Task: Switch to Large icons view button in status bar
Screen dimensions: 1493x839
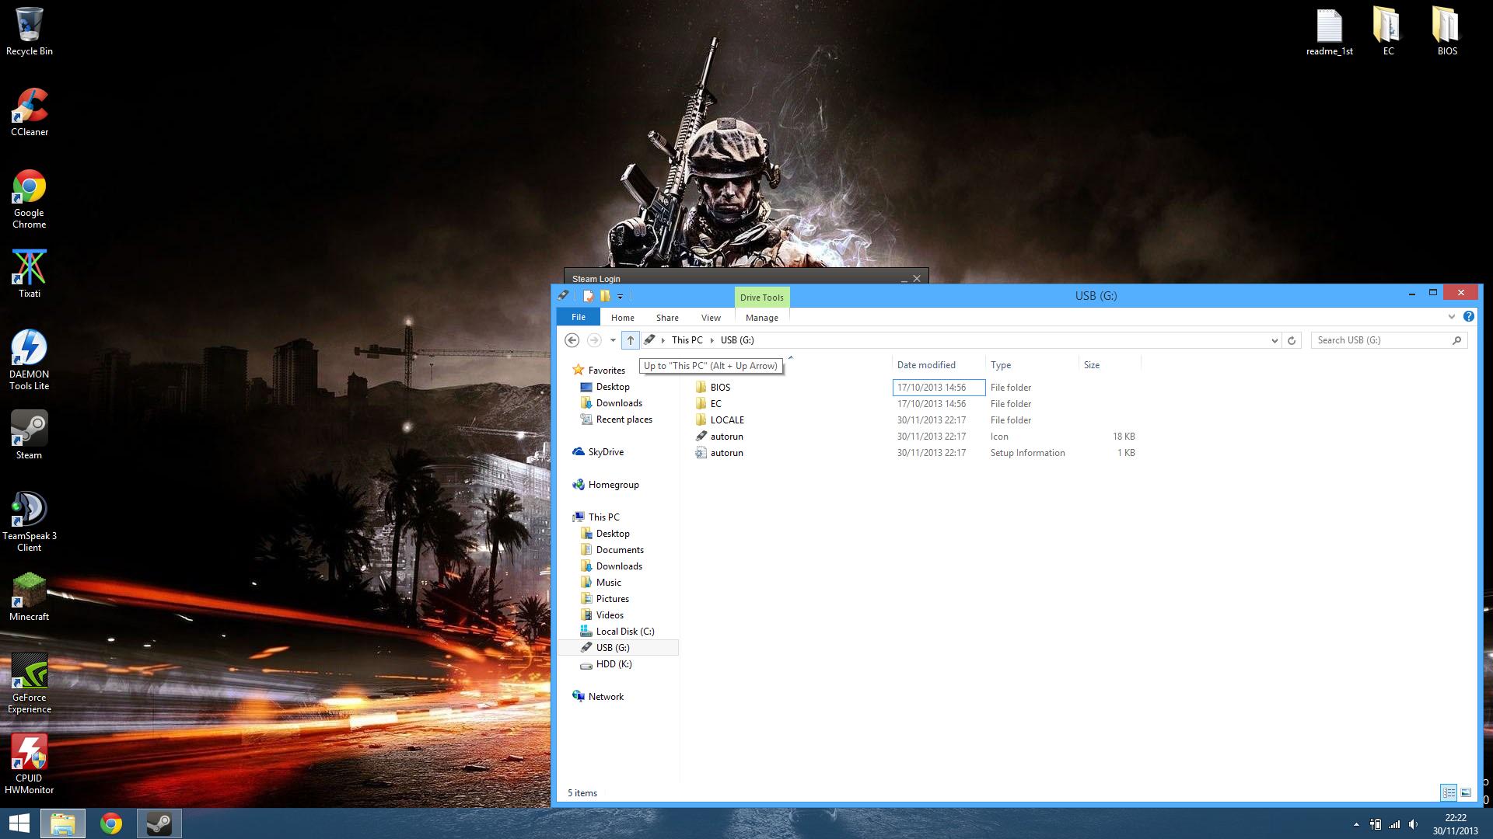Action: coord(1466,792)
